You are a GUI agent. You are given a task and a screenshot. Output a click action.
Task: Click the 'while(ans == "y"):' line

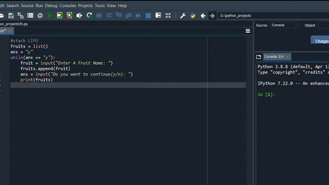point(33,58)
